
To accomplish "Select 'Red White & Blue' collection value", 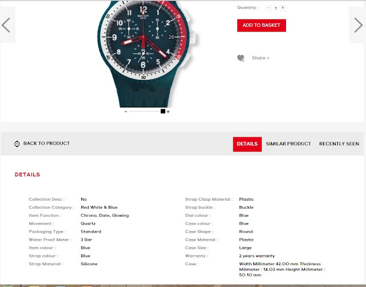I will coord(99,207).
